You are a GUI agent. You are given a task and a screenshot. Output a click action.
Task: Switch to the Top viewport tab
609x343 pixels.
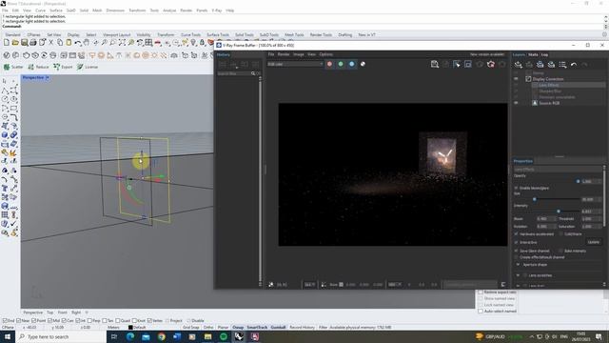(x=50, y=313)
